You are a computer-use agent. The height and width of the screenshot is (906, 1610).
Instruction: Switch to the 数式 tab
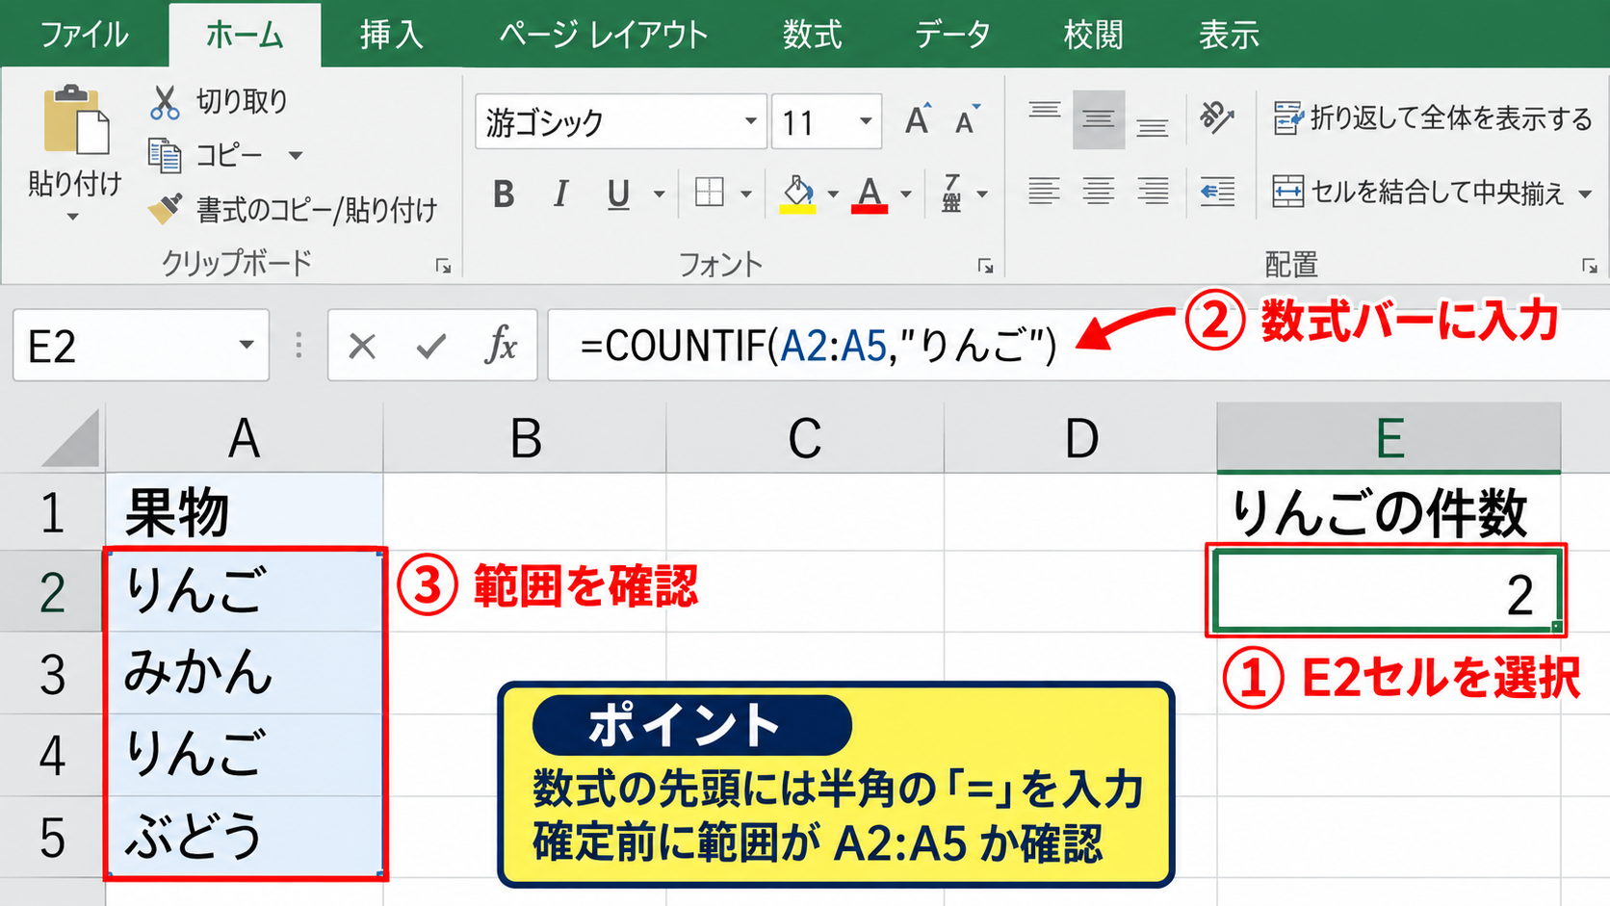[x=812, y=35]
